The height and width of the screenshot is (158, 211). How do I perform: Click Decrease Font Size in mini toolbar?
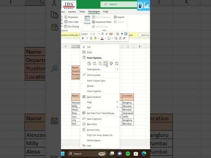click(x=107, y=34)
